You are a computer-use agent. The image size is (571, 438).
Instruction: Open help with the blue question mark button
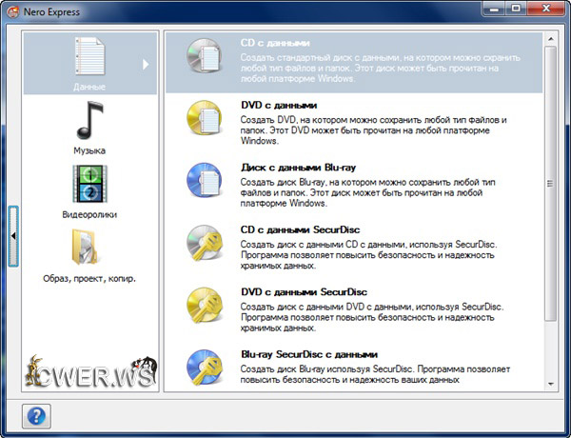pyautogui.click(x=35, y=416)
